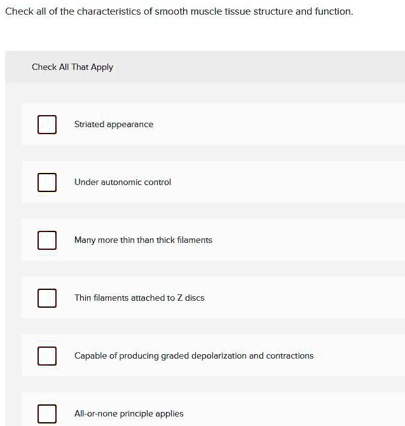Click the 'All-or-none principle applies' label

(129, 414)
